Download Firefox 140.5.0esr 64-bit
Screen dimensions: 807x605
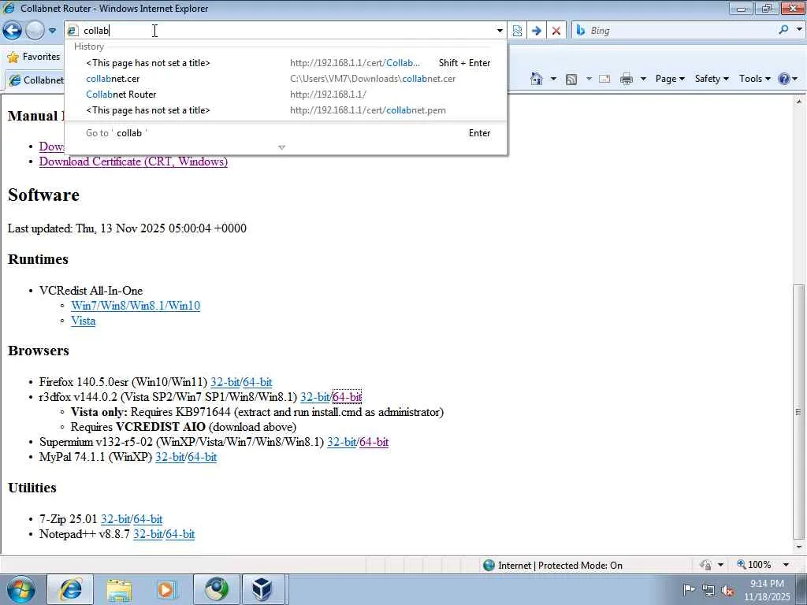point(258,382)
